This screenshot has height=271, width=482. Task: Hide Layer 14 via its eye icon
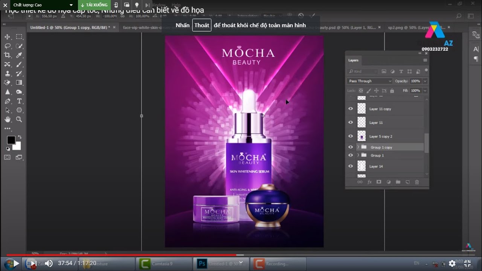point(351,166)
